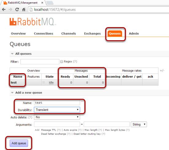Sort by the incoming column header
The image size is (169, 150).
(113, 77)
